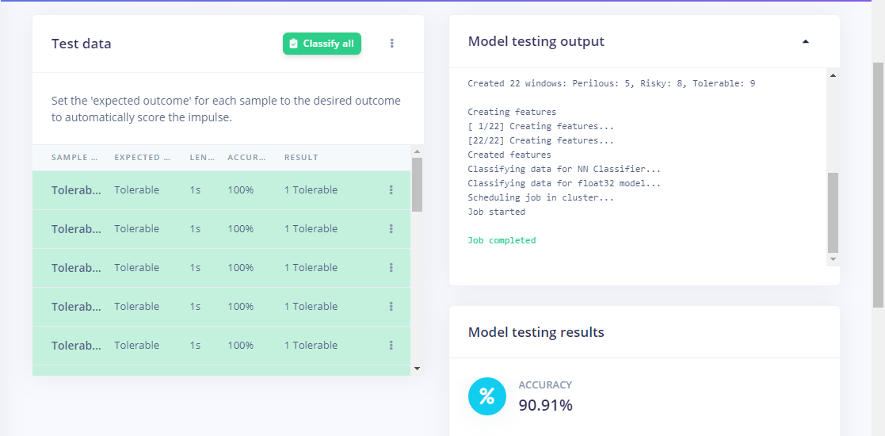Open options menu for third Tolerable sample
This screenshot has height=436, width=885.
click(391, 268)
